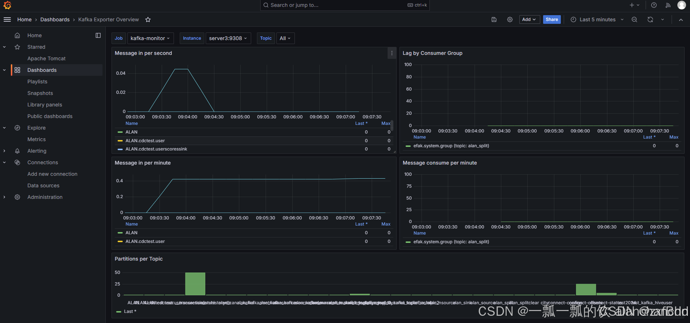Click the Grafana logo icon
Screen dimensions: 690x323
point(7,5)
